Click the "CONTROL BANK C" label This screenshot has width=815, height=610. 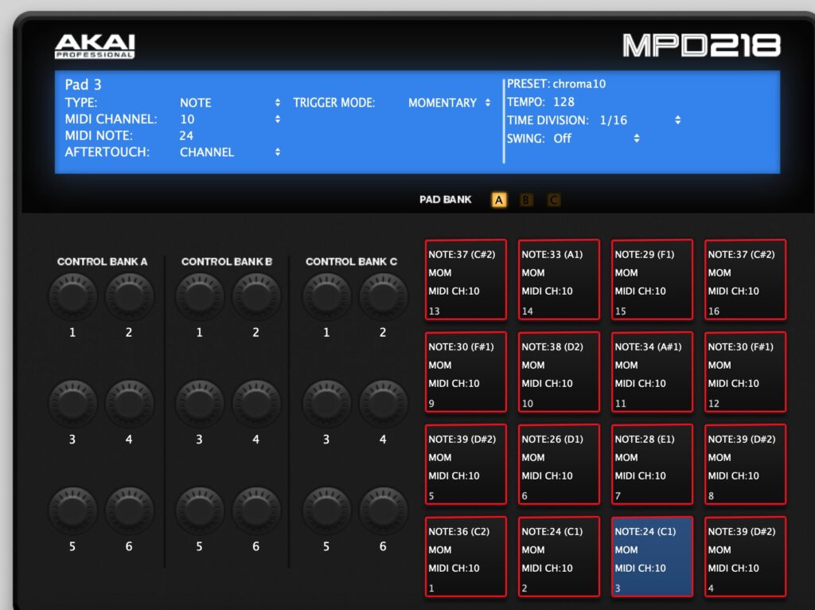point(351,261)
